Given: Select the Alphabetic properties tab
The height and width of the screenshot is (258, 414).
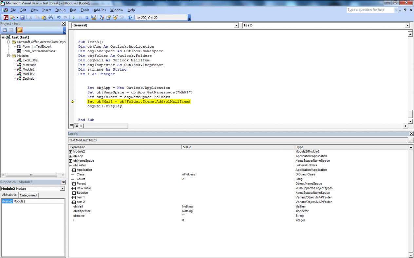Looking at the screenshot, I should [9, 195].
